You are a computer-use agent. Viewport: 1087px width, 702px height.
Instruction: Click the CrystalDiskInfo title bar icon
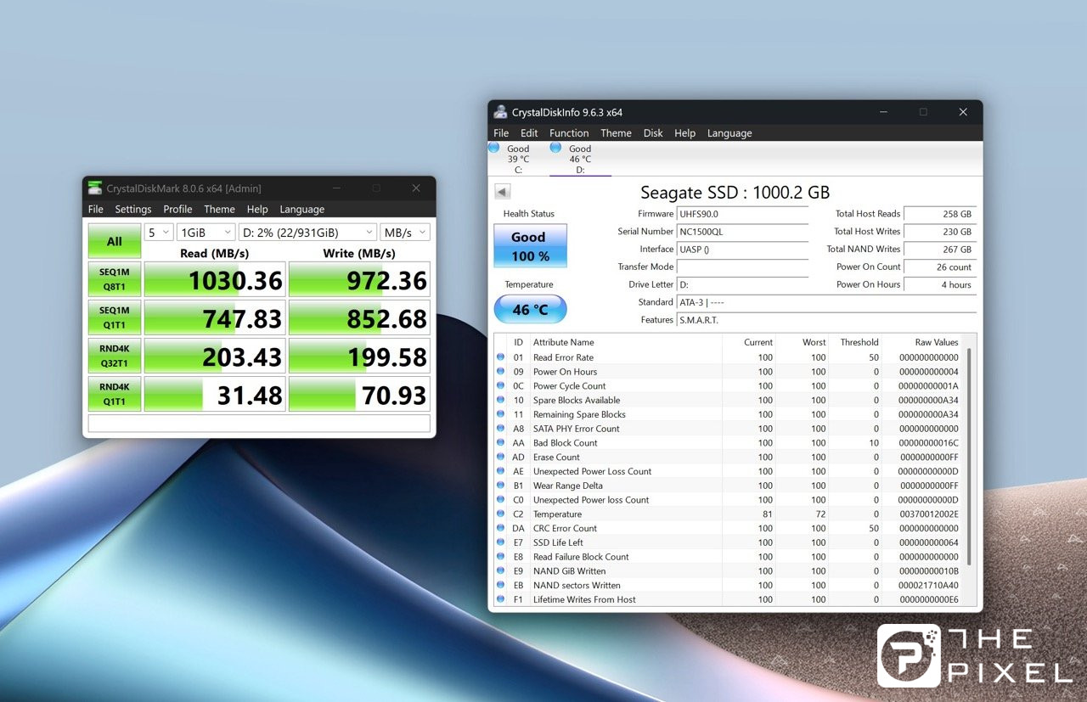[x=500, y=113]
